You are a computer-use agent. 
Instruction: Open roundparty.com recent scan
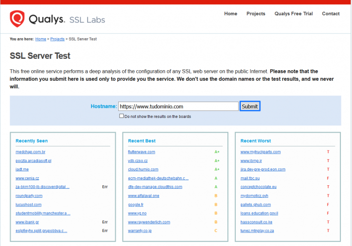click(29, 196)
